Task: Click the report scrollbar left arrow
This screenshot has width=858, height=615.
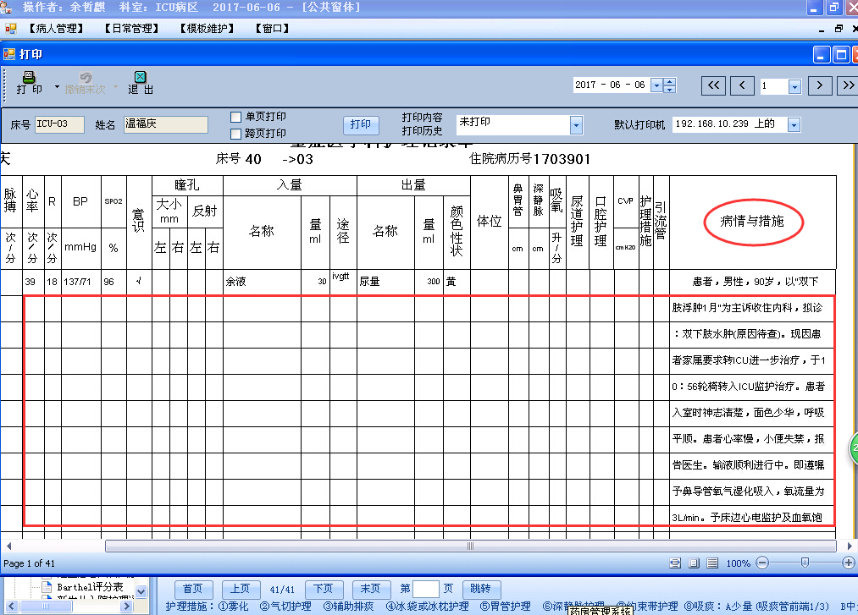Action: coord(8,546)
